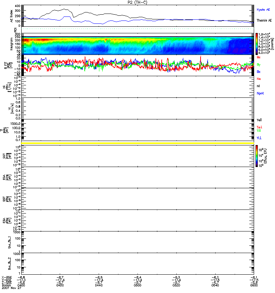275x293 pixels.
Task: Click the keogram spectrogram image
Action: click(137, 45)
